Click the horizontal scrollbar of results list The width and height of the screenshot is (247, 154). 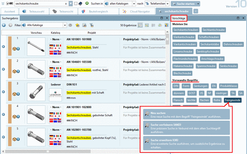(48, 151)
